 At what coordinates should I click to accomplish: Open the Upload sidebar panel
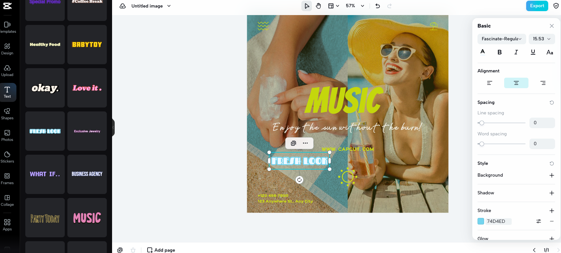[x=7, y=70]
